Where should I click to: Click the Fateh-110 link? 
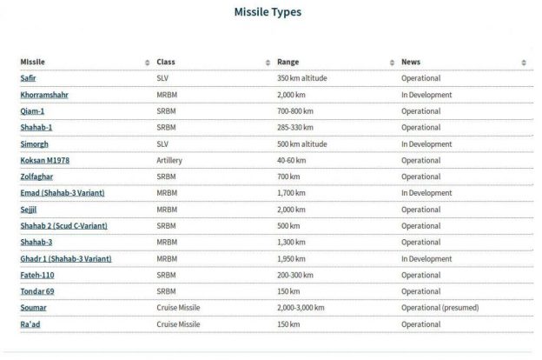[38, 275]
